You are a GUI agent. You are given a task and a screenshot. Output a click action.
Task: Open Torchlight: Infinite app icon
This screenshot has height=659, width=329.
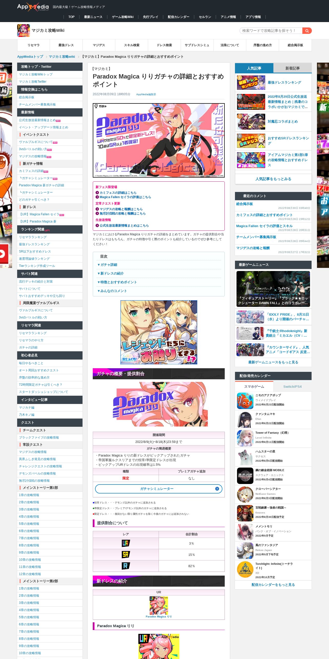pos(245,569)
